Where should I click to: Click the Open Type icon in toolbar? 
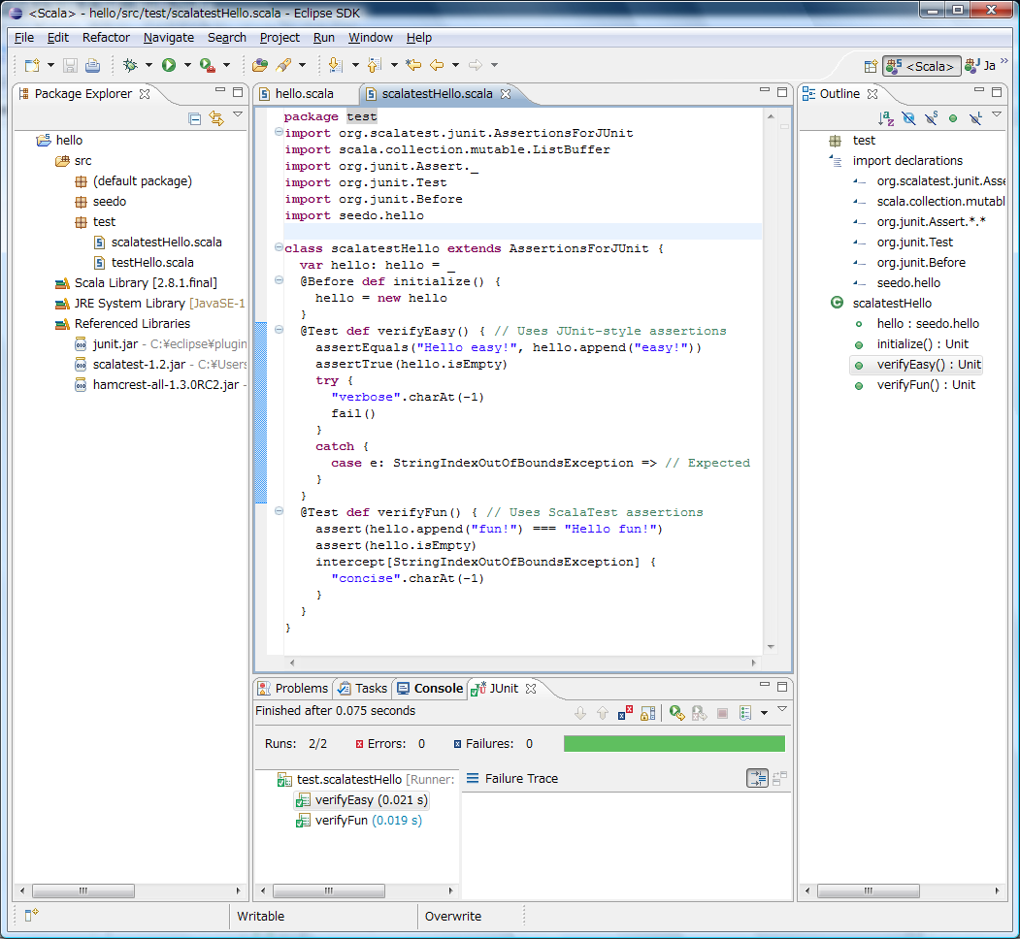[259, 65]
